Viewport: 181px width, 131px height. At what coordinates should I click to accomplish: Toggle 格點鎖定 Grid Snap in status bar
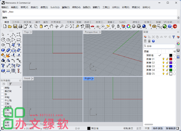point(128,128)
